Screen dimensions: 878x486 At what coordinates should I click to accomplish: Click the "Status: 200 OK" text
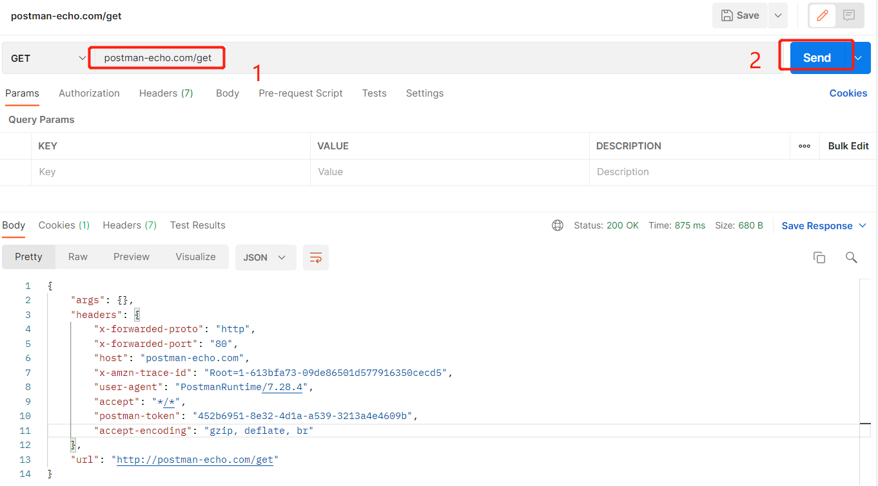606,225
